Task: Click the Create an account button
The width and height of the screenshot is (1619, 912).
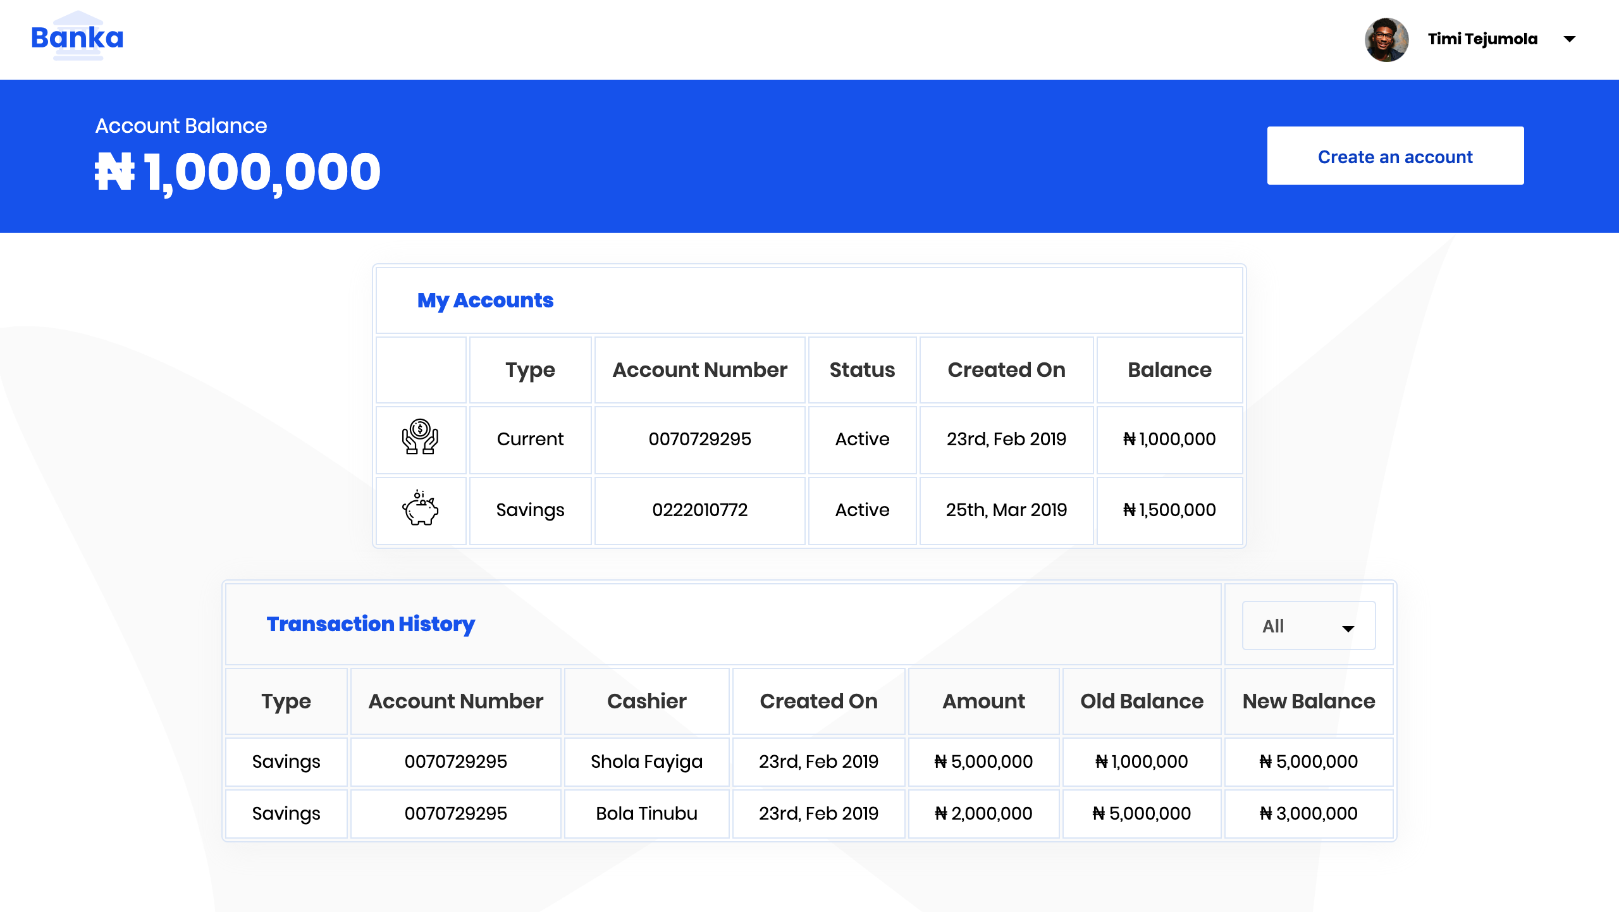Action: (1395, 156)
